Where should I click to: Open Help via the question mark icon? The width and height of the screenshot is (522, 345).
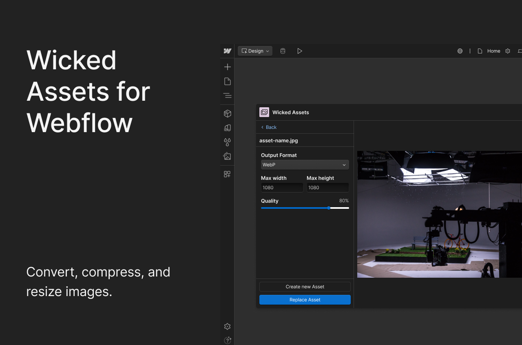pos(227,340)
